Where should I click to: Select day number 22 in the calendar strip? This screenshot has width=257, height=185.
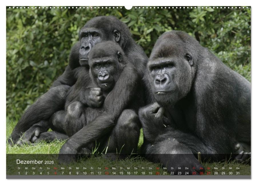(172, 173)
